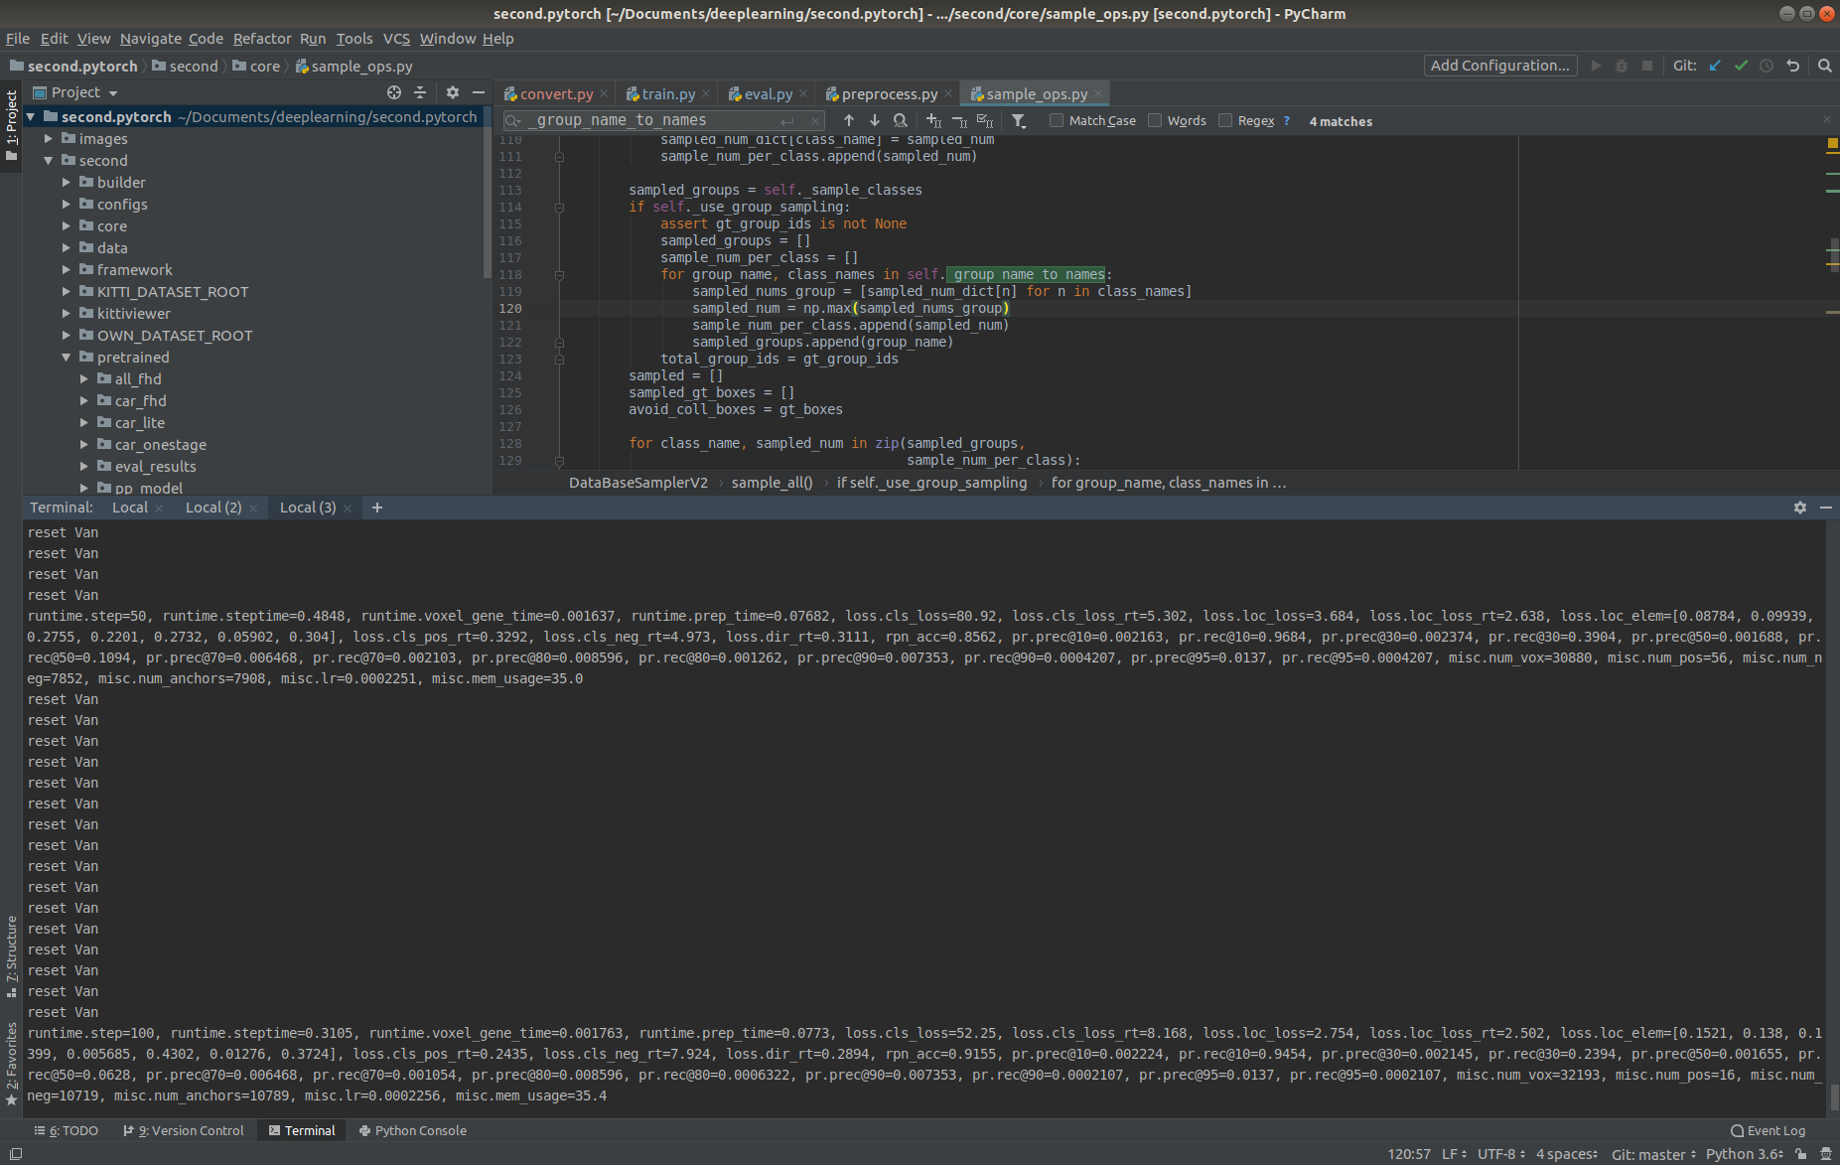The image size is (1840, 1165).
Task: Open the Python Console tool window
Action: [412, 1130]
